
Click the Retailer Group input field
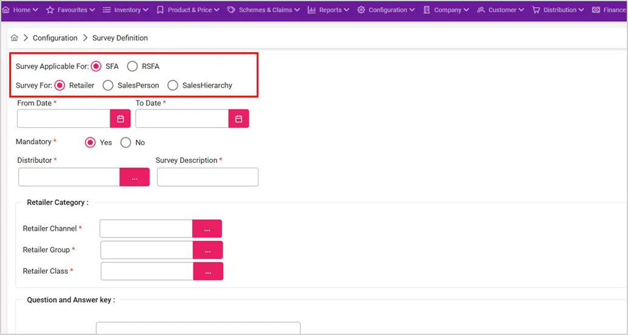pos(147,250)
